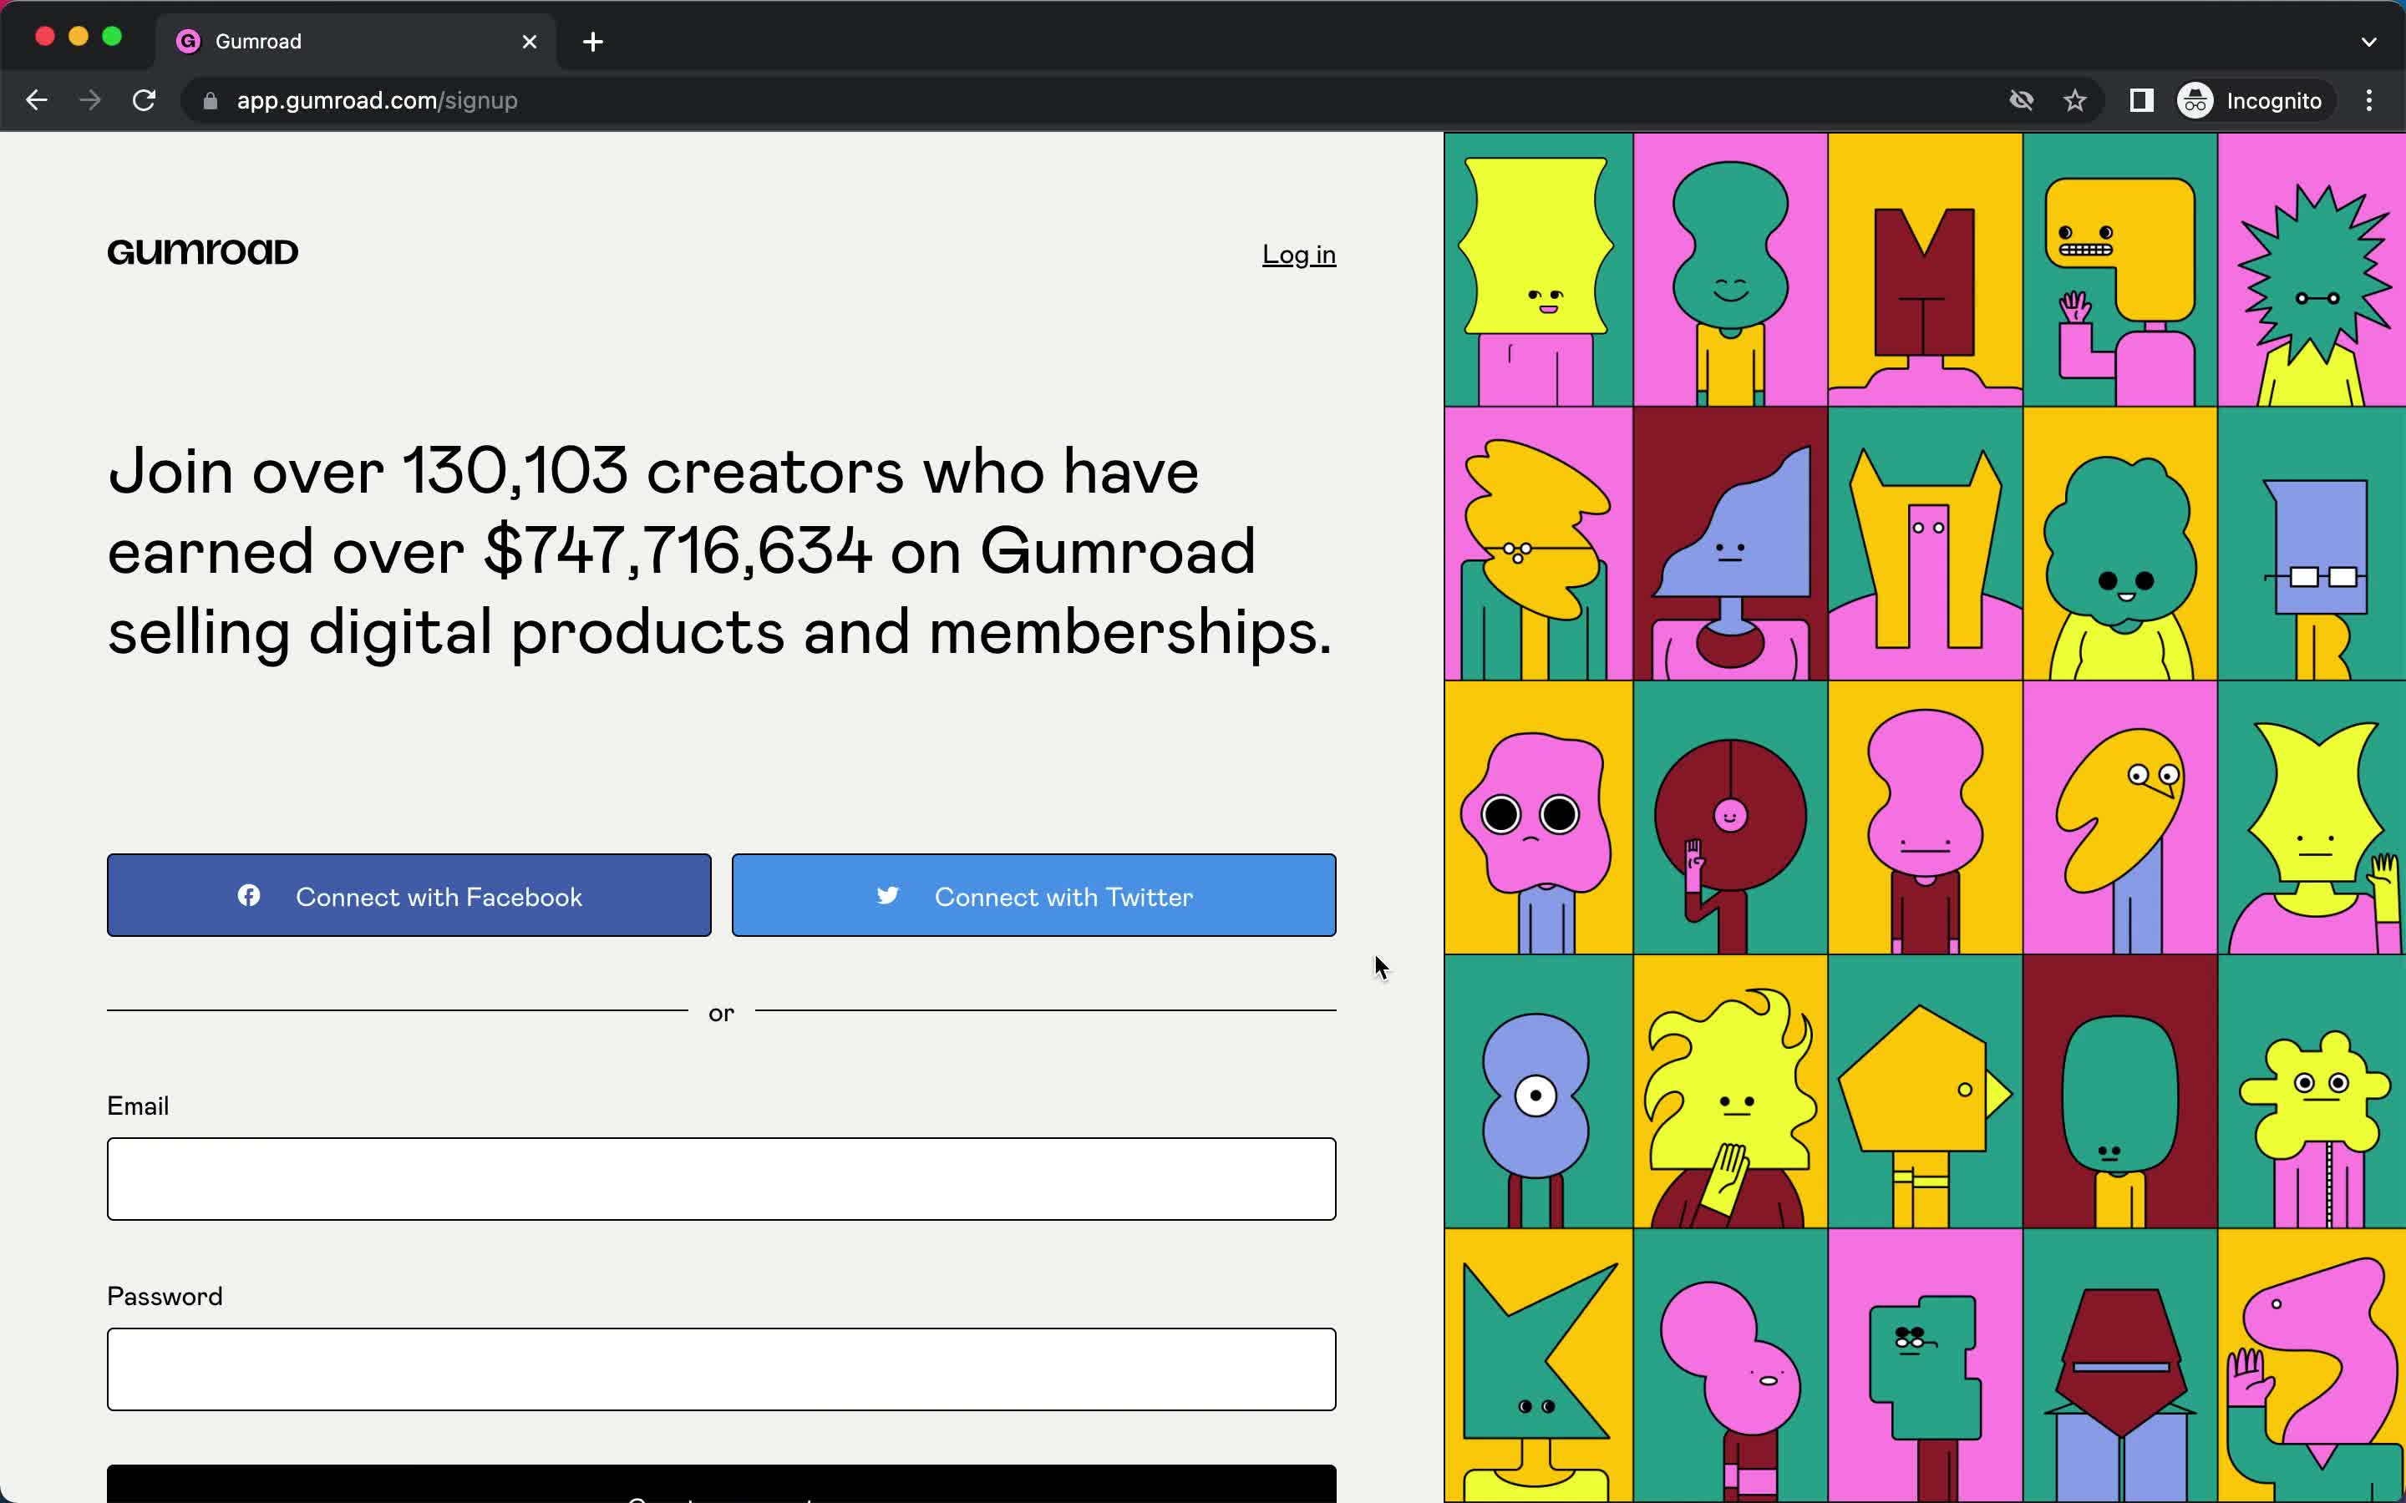Viewport: 2406px width, 1503px height.
Task: Expand the tab search chevron
Action: tap(2369, 42)
